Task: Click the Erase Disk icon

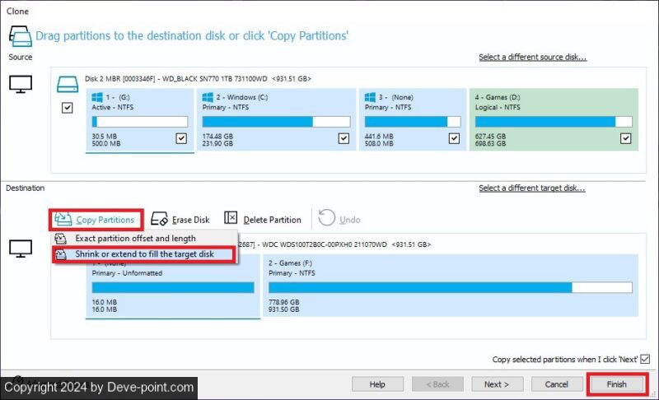Action: pyautogui.click(x=161, y=219)
